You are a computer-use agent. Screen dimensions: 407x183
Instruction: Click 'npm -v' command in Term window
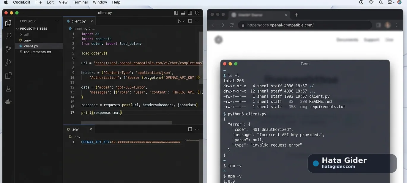coord(235,176)
